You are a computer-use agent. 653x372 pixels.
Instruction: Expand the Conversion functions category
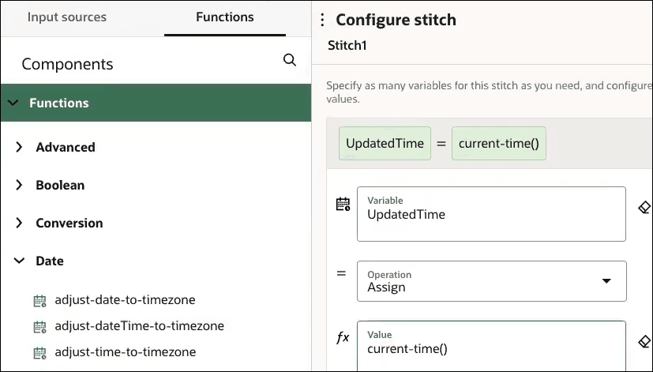click(x=20, y=223)
